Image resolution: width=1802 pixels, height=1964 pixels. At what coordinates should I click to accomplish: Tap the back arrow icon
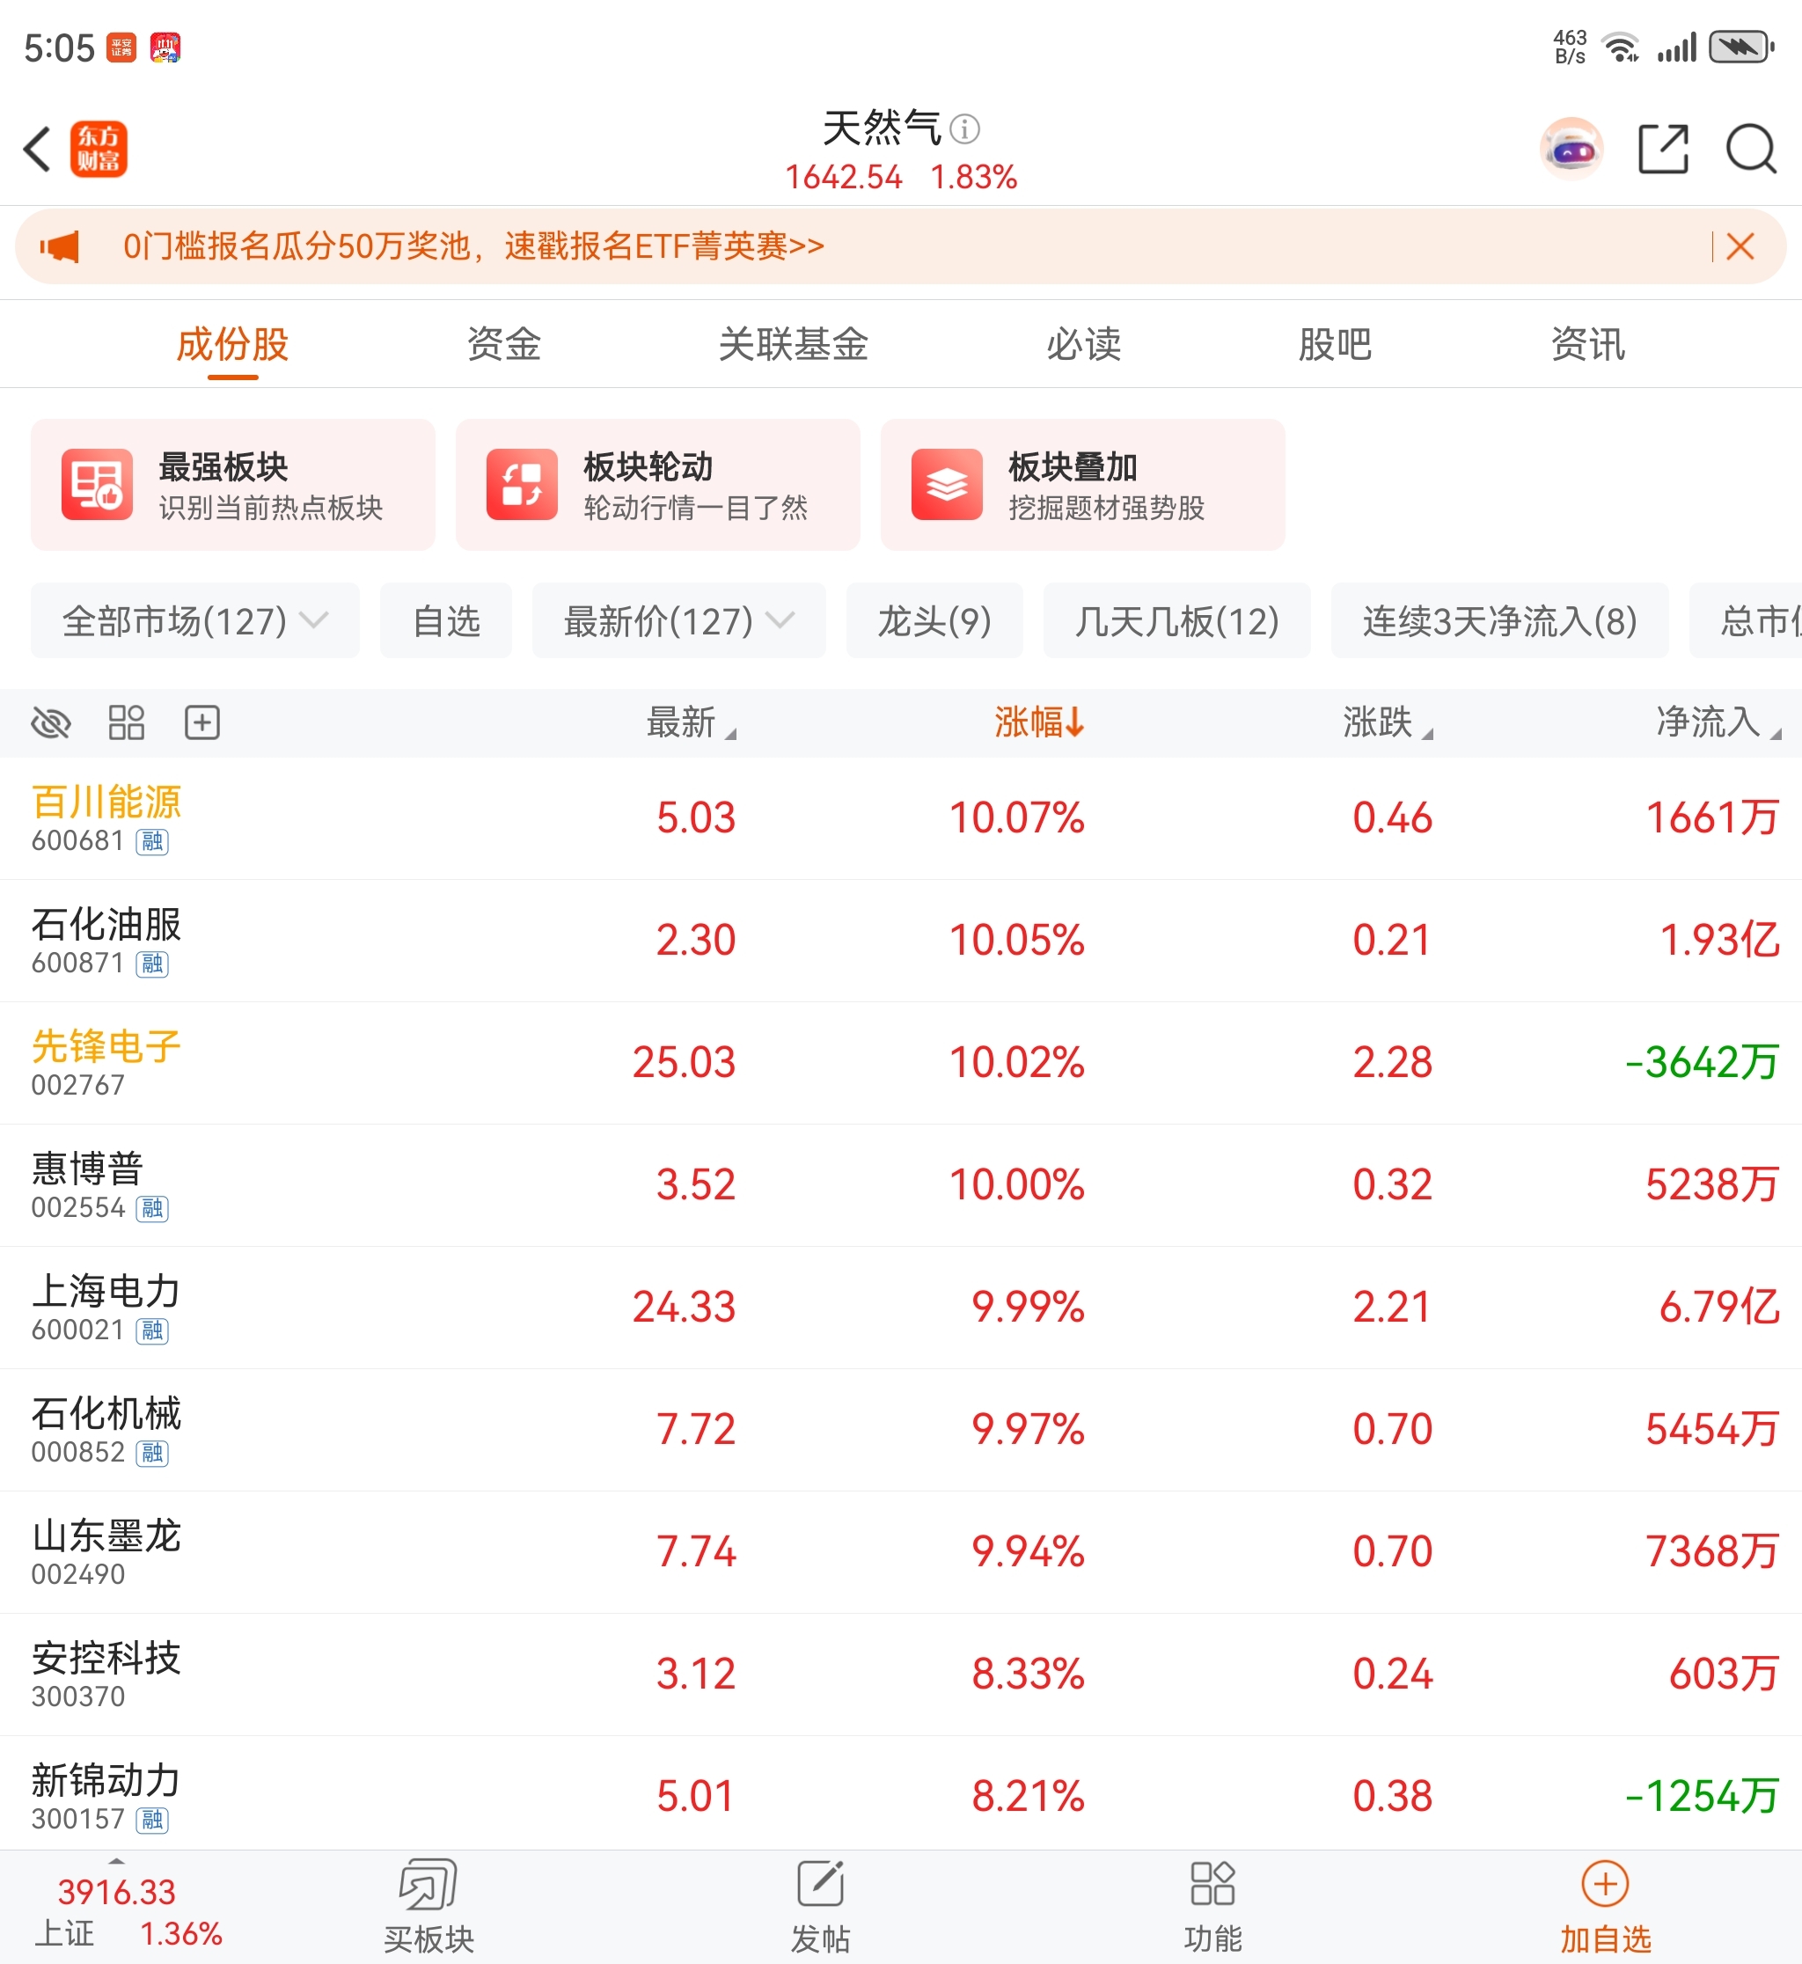click(37, 150)
